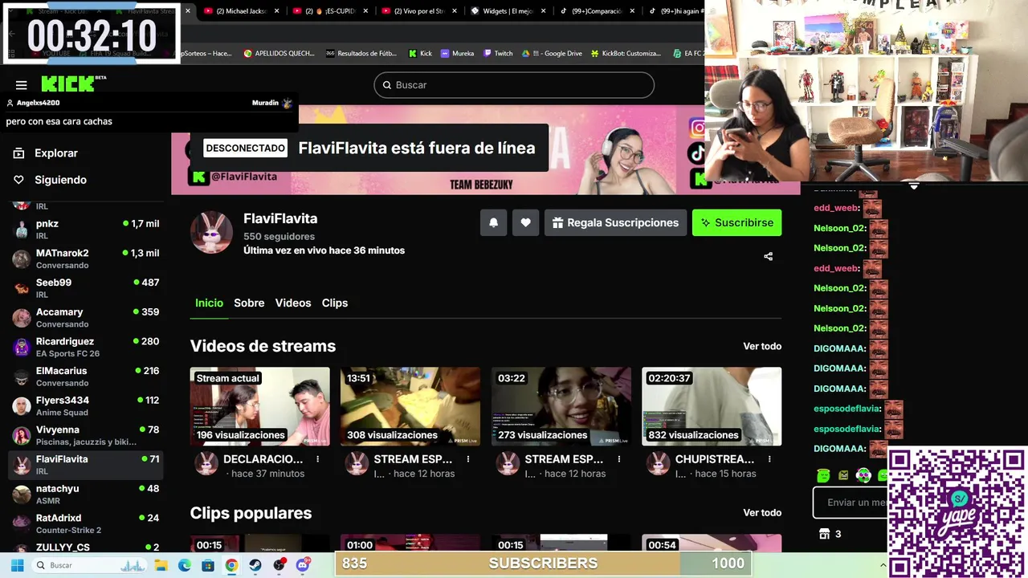Select Seeb99 channel in sidebar
The width and height of the screenshot is (1028, 578).
[85, 287]
